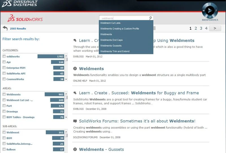Select the plain Weldments suggestion
226x153 pixels.
126,34
